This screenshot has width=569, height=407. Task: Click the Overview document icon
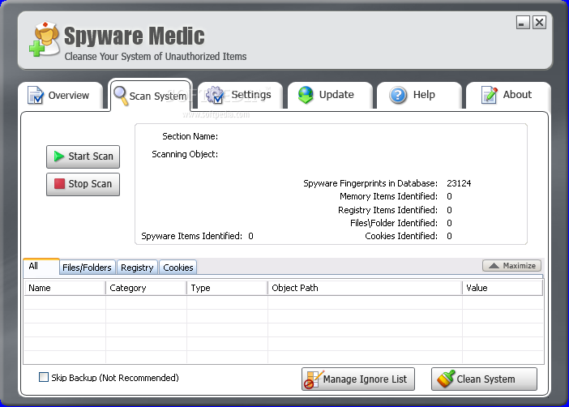[36, 95]
